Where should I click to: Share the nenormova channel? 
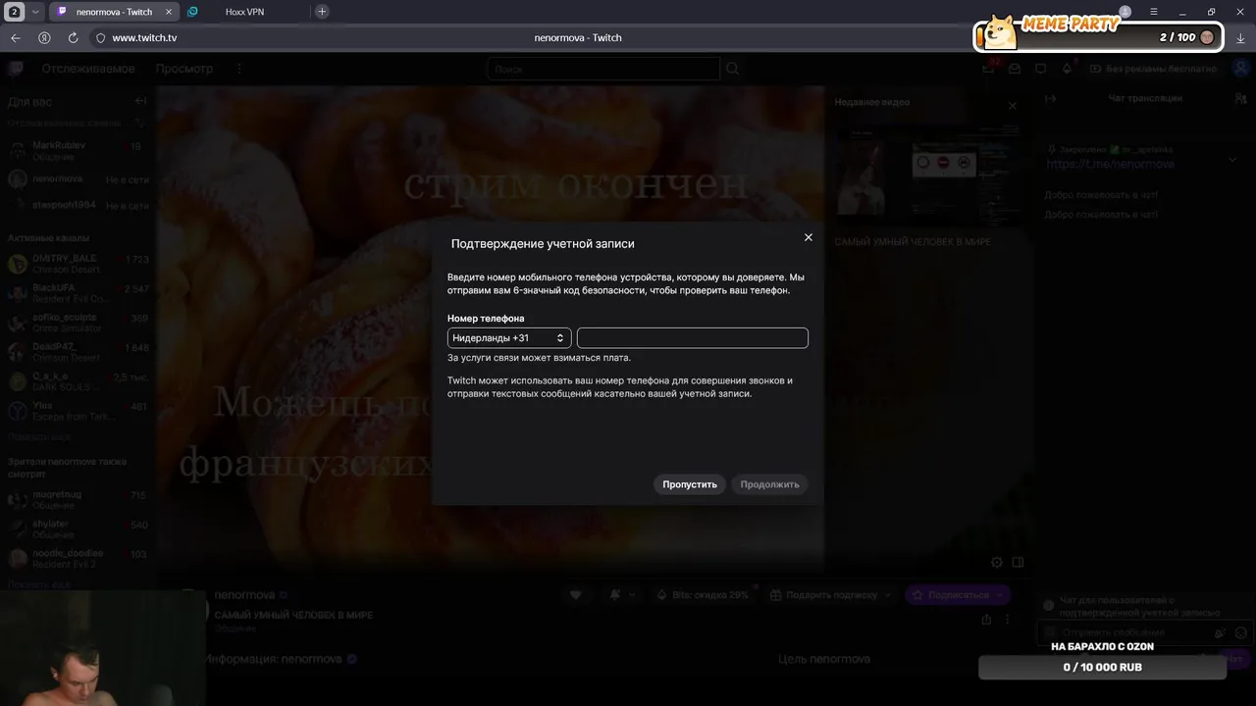click(x=986, y=620)
